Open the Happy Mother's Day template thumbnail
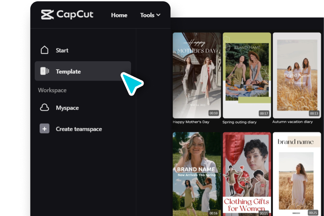This screenshot has height=216, width=324. [197, 75]
